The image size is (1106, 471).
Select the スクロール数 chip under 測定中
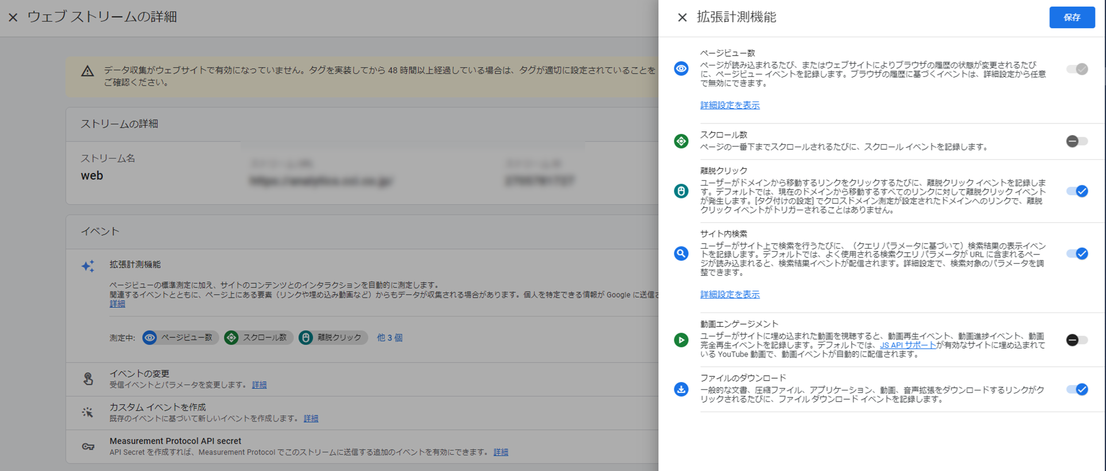pos(258,338)
